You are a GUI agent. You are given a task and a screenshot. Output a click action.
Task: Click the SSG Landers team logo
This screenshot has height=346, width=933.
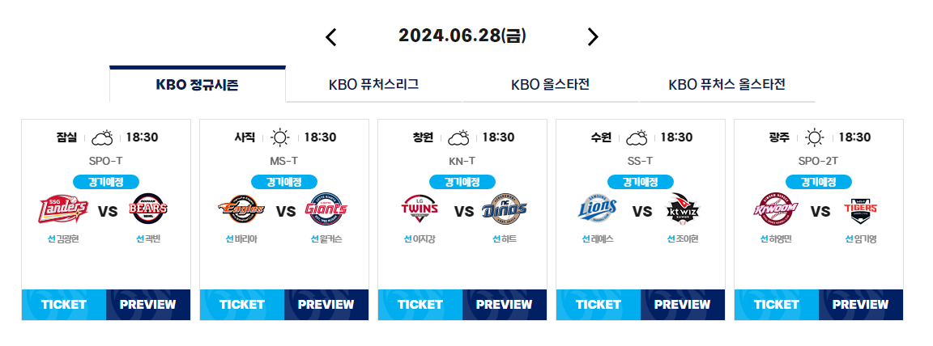pos(64,209)
